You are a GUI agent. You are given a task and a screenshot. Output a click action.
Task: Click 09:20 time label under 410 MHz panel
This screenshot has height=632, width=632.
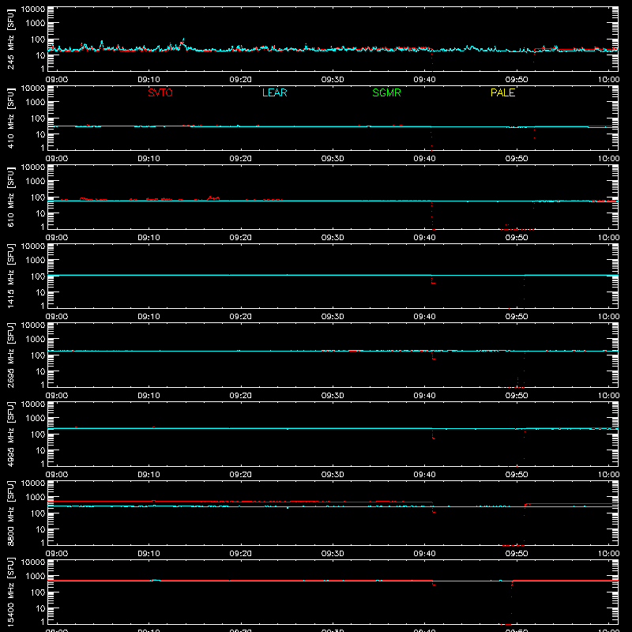point(241,159)
